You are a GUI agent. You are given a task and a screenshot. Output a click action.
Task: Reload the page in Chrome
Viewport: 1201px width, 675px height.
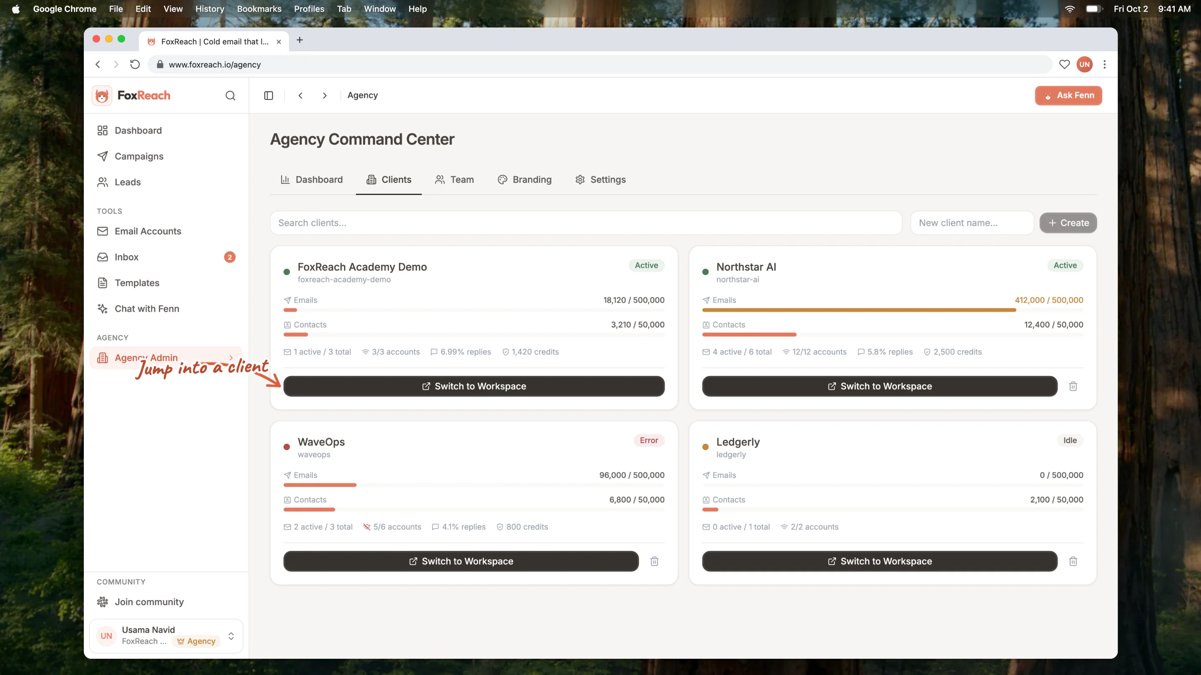click(x=135, y=64)
